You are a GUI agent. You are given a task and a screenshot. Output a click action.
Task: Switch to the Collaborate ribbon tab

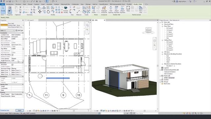click(x=75, y=4)
